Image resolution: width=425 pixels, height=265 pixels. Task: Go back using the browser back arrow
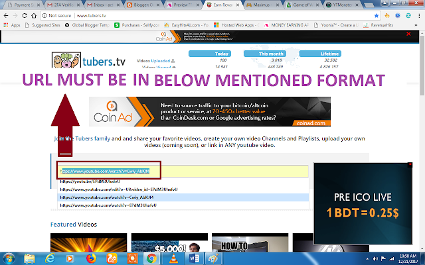point(6,16)
